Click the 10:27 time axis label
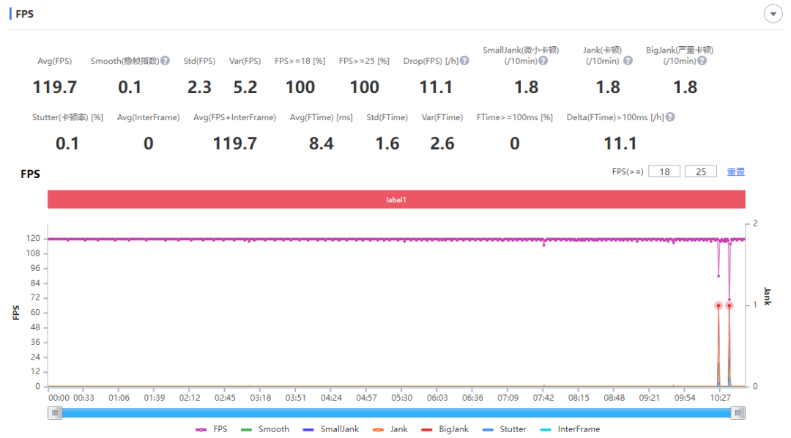791x438 pixels. click(x=720, y=398)
